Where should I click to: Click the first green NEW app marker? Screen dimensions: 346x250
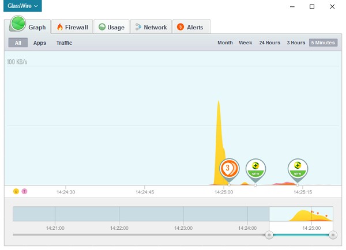point(255,168)
